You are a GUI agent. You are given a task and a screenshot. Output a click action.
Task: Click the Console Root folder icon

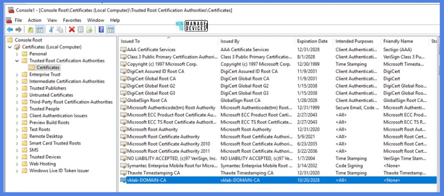click(x=10, y=40)
